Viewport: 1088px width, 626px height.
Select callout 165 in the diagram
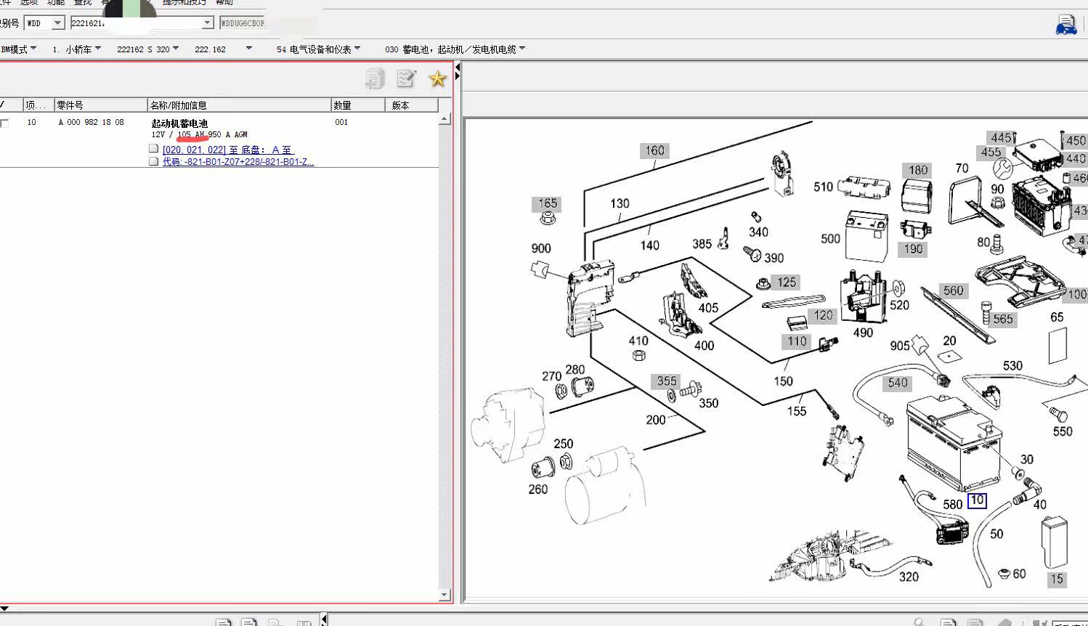(548, 204)
